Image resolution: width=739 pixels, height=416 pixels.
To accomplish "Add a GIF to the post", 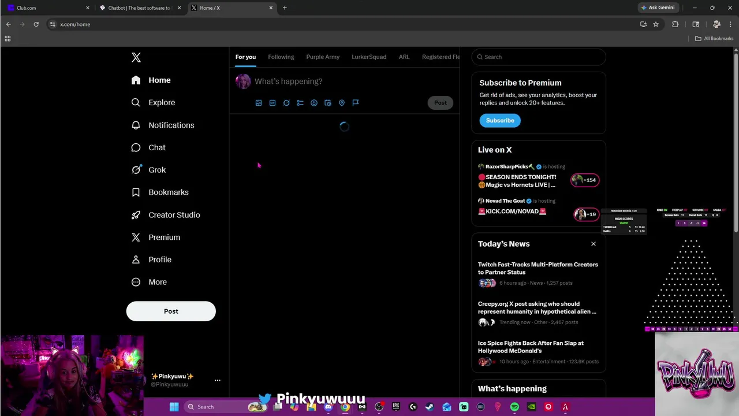I will (x=273, y=103).
